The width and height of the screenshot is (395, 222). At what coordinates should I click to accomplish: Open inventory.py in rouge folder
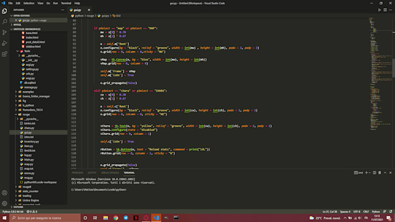(31, 141)
